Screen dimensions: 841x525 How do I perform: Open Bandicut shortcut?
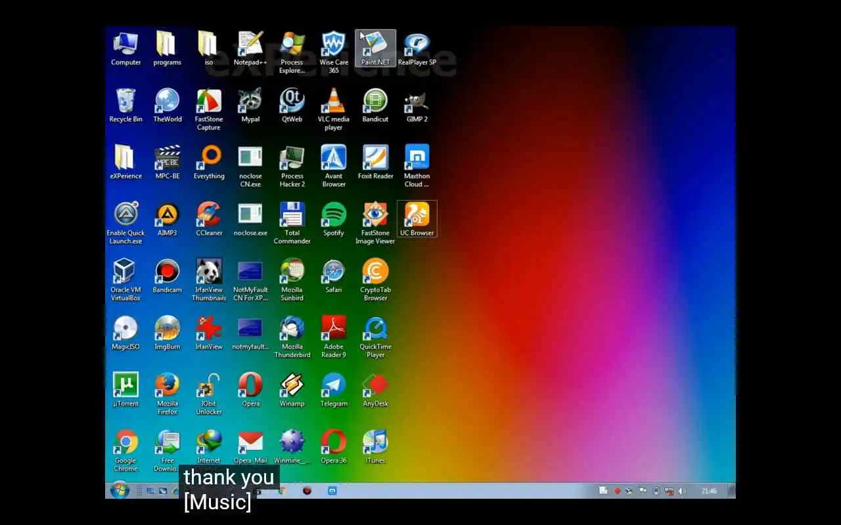point(375,106)
